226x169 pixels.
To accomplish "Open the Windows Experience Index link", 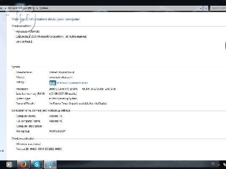I will click(x=72, y=83).
